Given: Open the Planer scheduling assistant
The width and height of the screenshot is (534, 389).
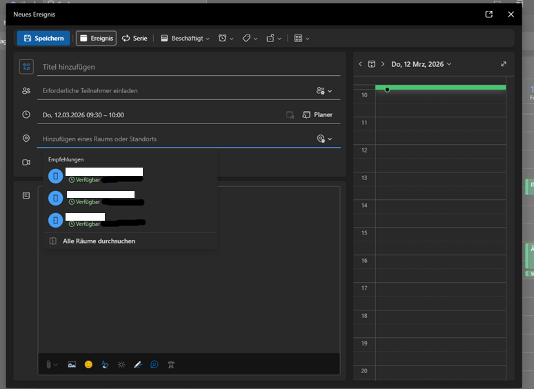Looking at the screenshot, I should coord(317,114).
